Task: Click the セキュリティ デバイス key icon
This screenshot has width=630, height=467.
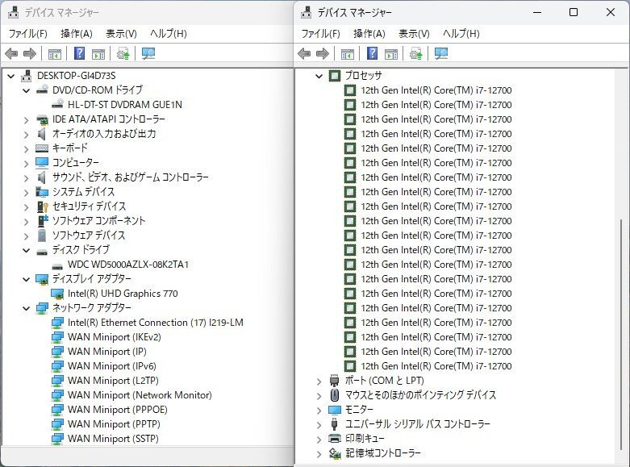Action: click(x=42, y=206)
